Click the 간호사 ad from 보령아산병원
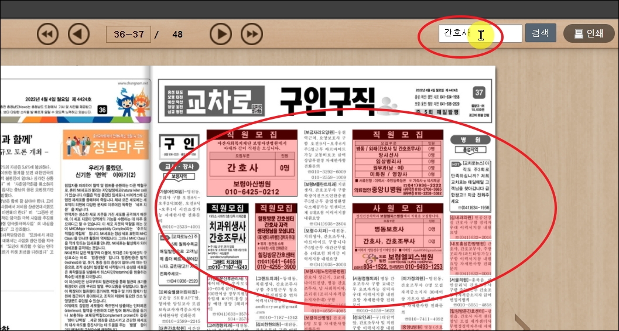Screen dimensions: 619x331 point(252,163)
